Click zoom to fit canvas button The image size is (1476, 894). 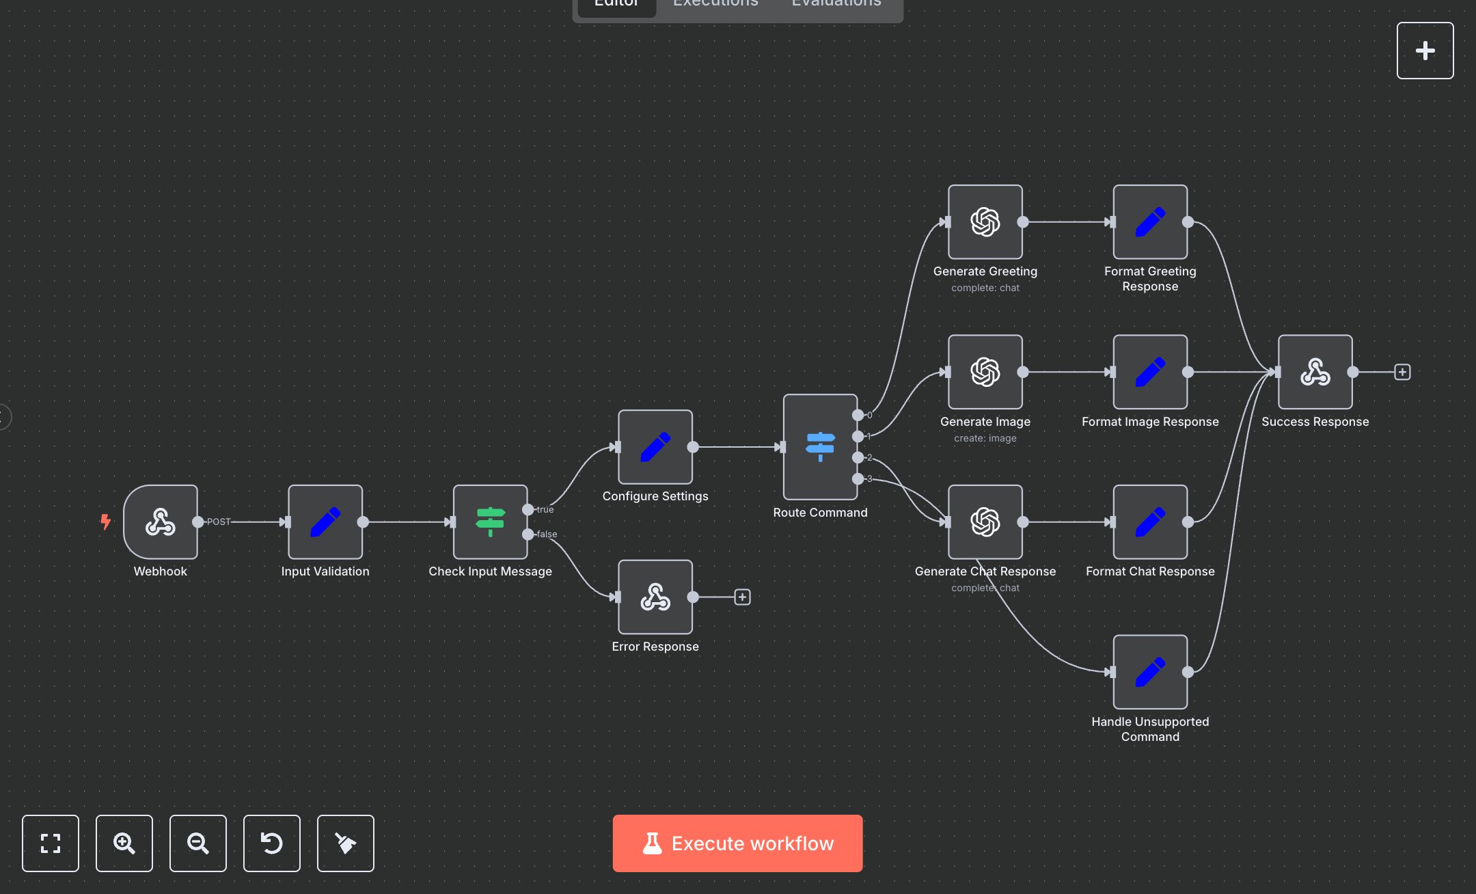tap(51, 843)
